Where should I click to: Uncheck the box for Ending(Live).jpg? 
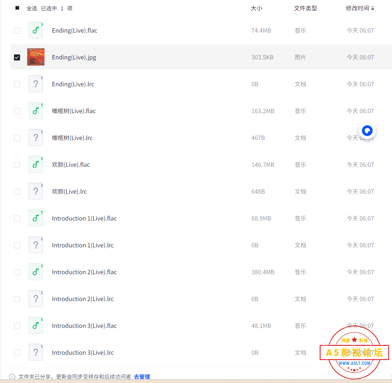point(17,58)
